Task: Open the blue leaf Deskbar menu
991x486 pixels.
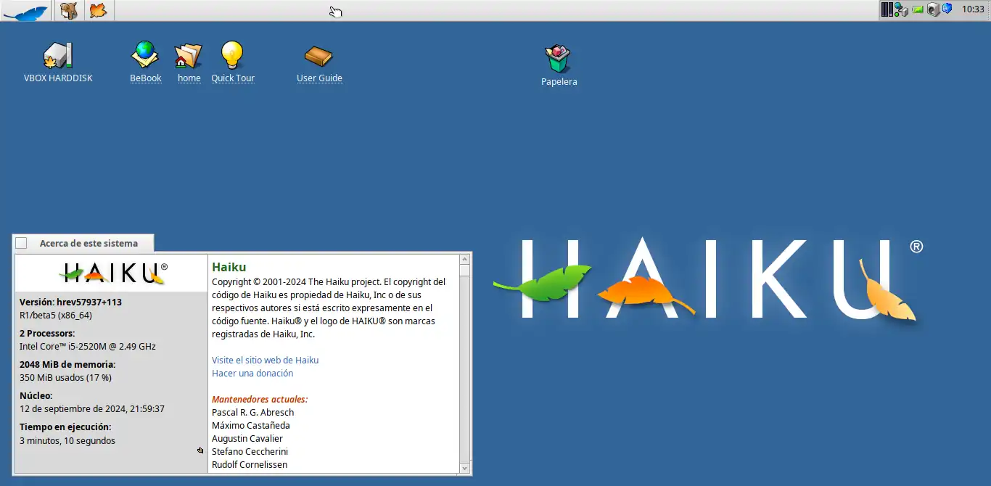Action: pos(25,10)
